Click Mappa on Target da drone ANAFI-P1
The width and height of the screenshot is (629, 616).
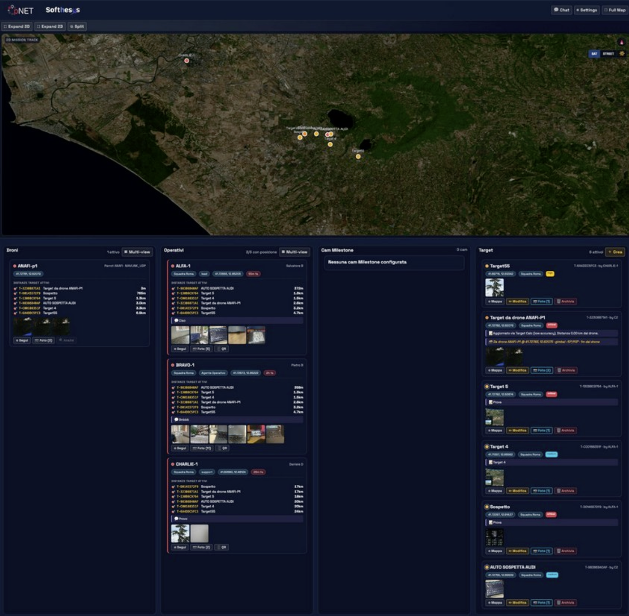[495, 370]
